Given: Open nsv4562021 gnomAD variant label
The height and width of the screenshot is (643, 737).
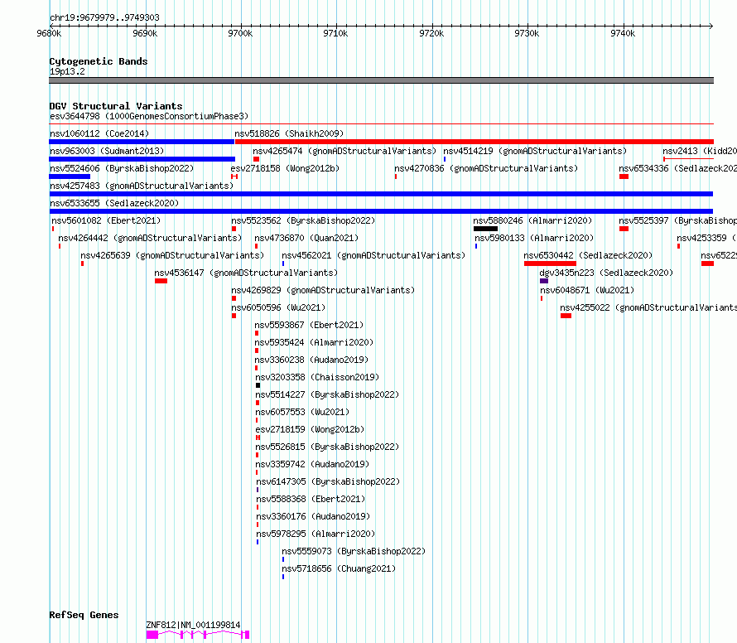Looking at the screenshot, I should 373,255.
